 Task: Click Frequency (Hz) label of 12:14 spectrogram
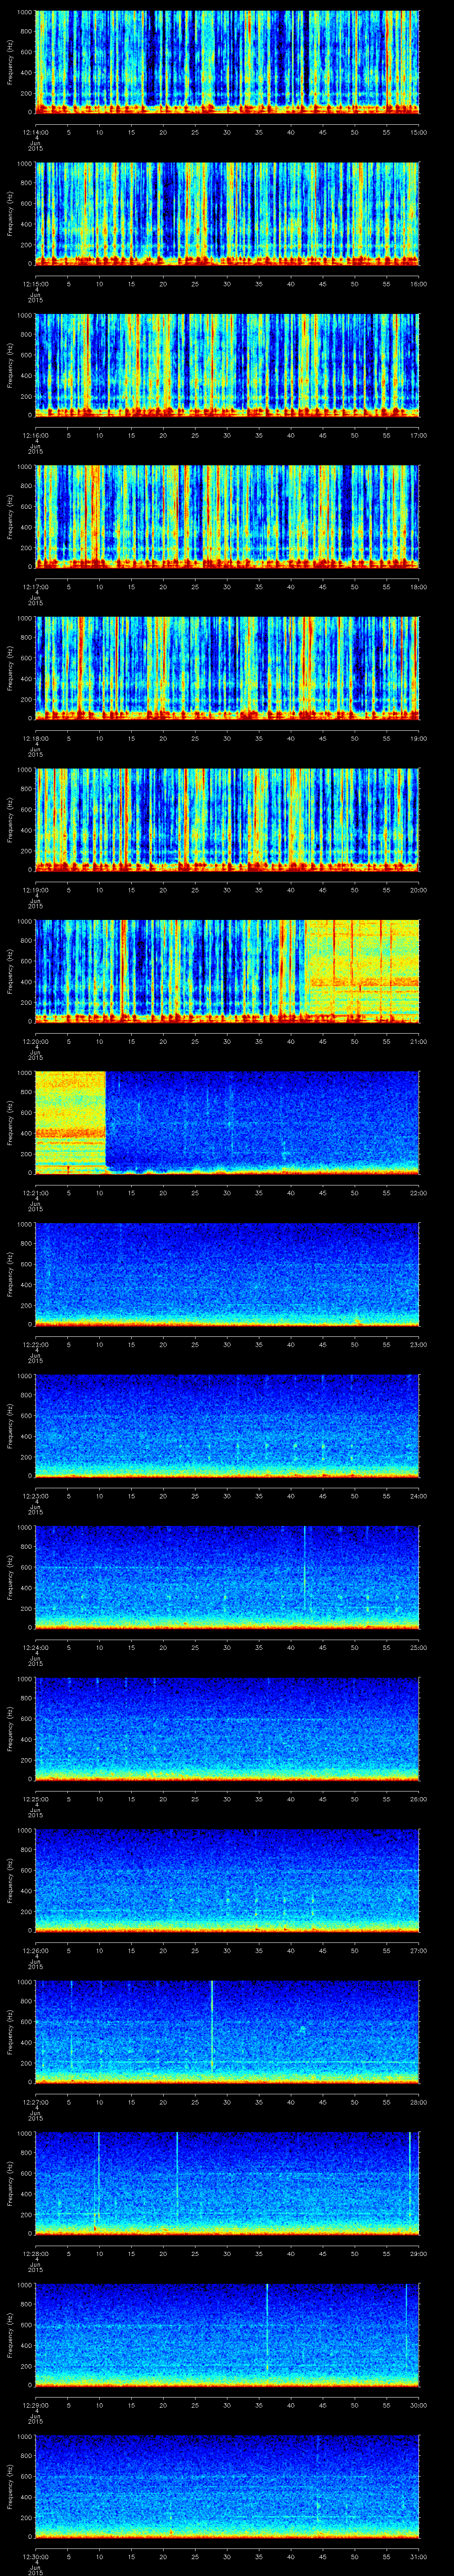click(10, 62)
